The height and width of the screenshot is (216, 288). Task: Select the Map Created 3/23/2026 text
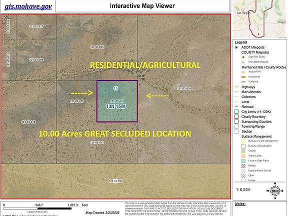(x=102, y=213)
